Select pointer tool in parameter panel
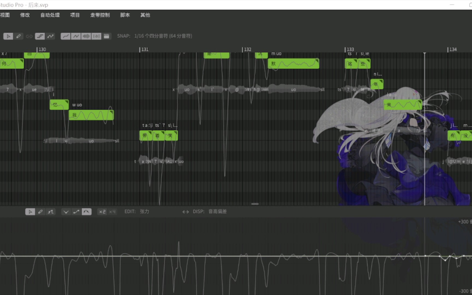Image resolution: width=472 pixels, height=295 pixels. (30, 212)
